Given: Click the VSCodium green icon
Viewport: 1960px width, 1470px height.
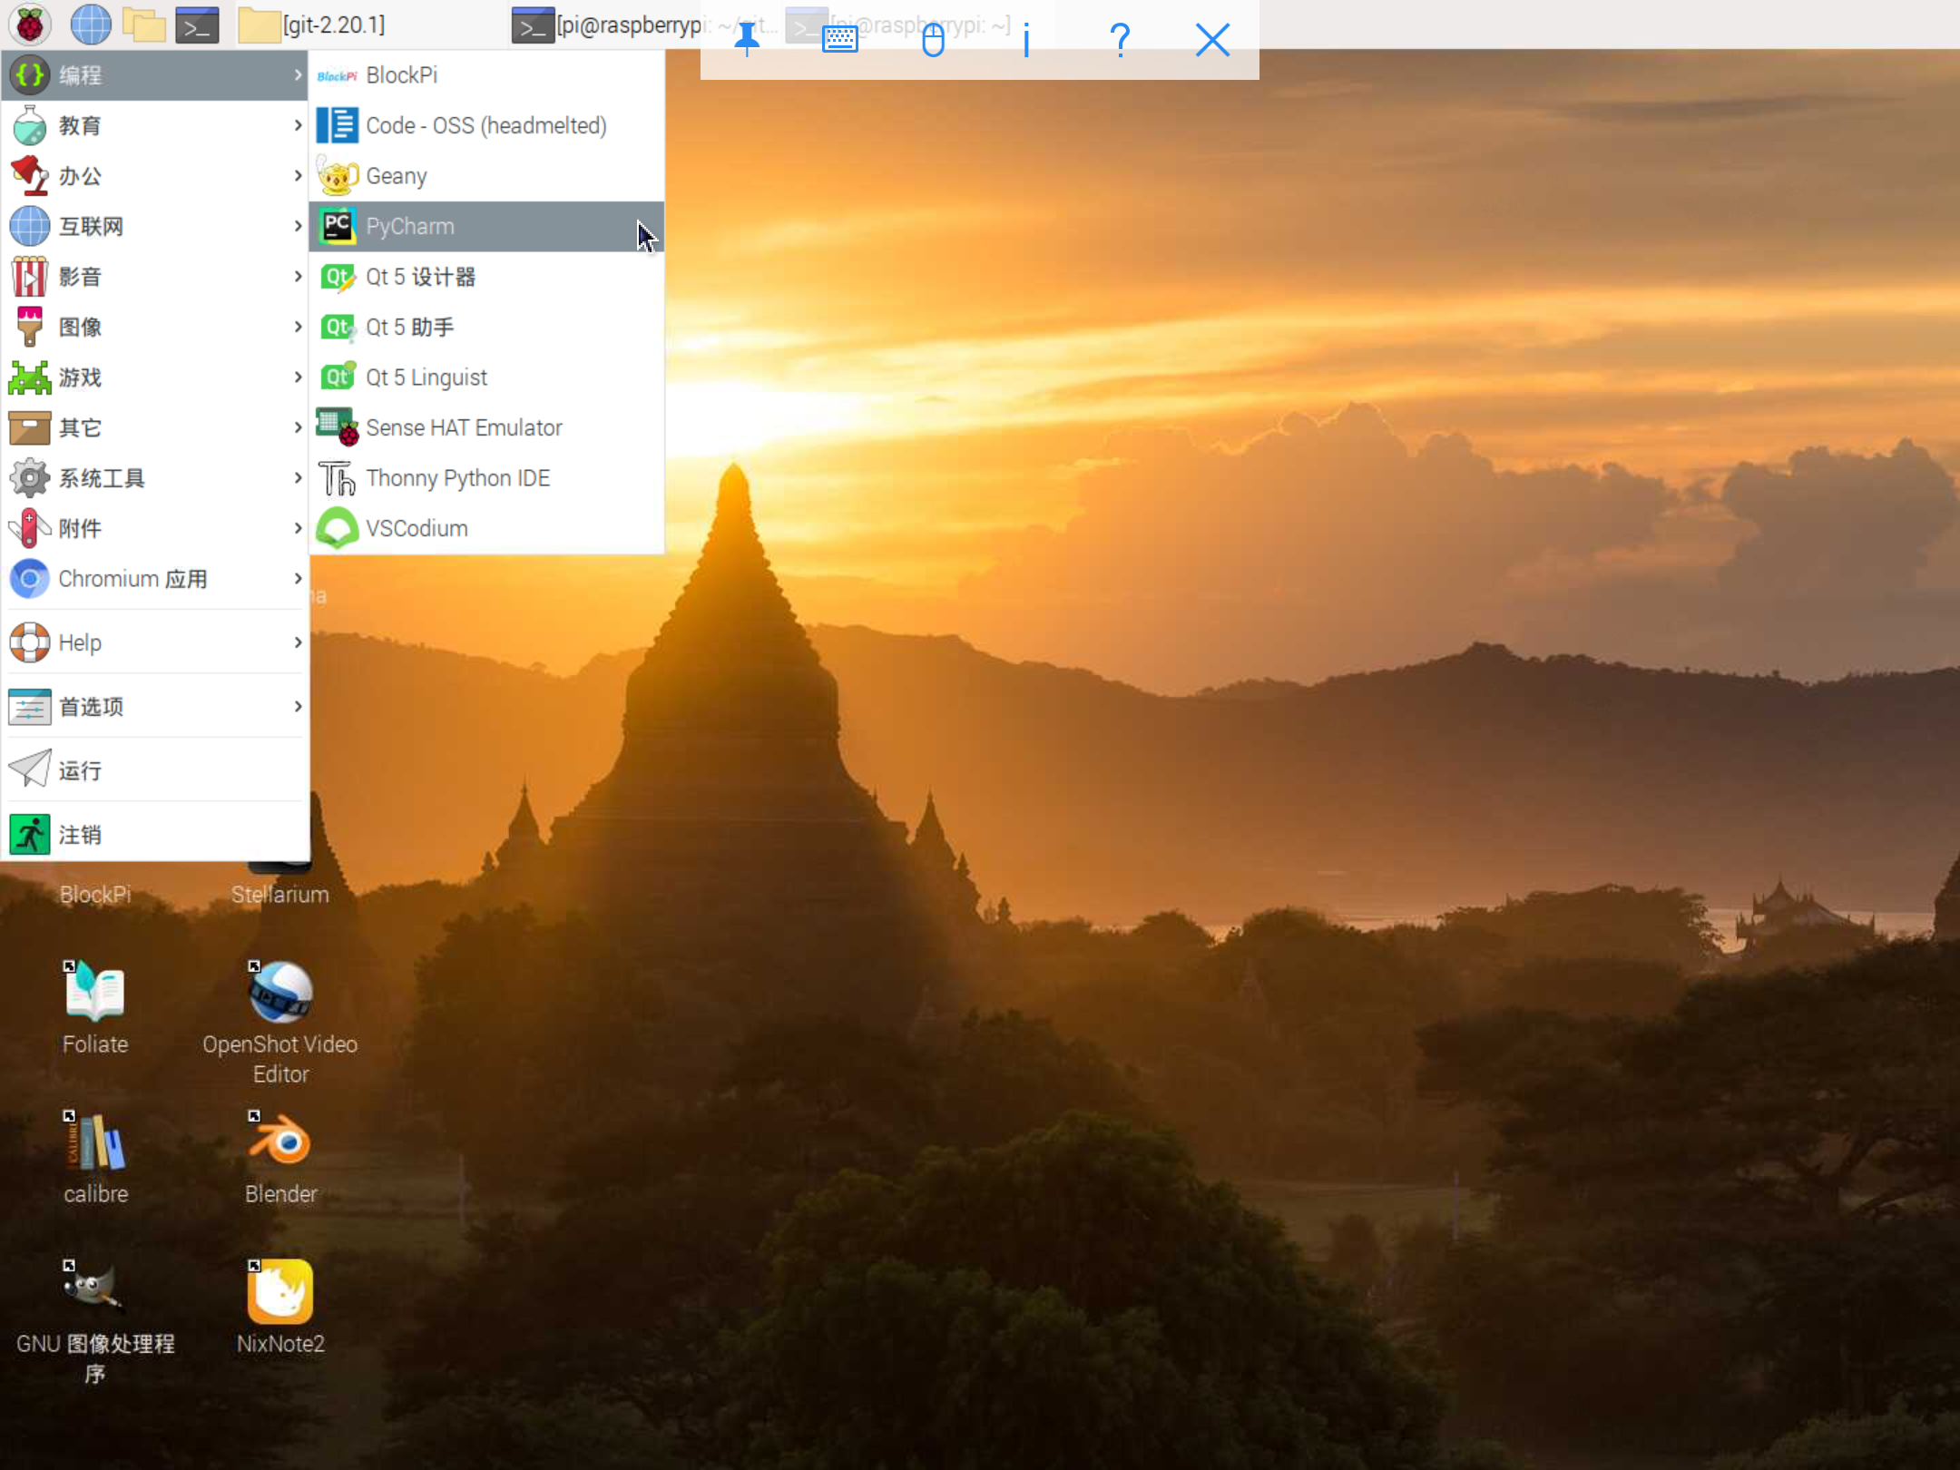Looking at the screenshot, I should click(338, 528).
